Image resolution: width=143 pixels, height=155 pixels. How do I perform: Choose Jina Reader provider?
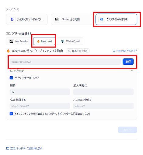point(19,41)
